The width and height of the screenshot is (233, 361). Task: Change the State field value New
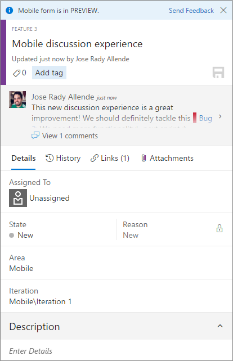tap(25, 235)
